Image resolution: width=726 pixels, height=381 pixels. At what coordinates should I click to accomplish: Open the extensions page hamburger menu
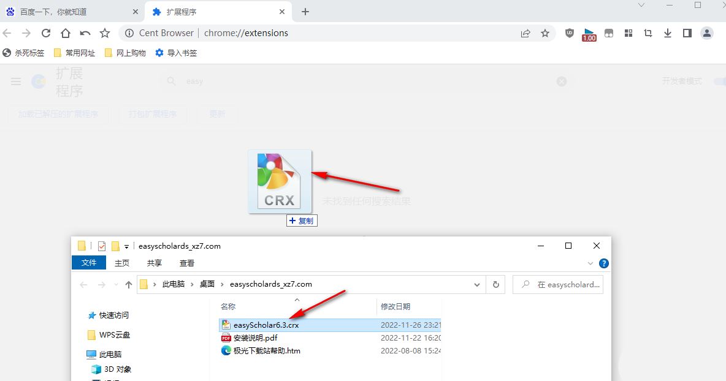[16, 81]
